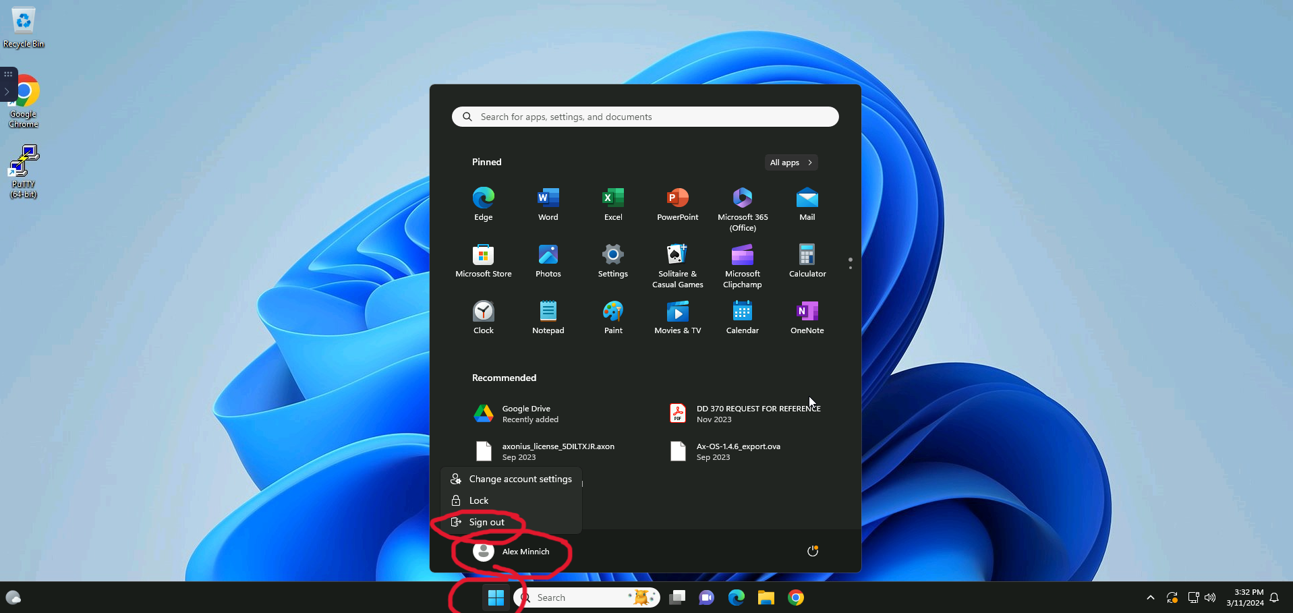Open Settings from pinned apps
1293x613 pixels.
613,261
